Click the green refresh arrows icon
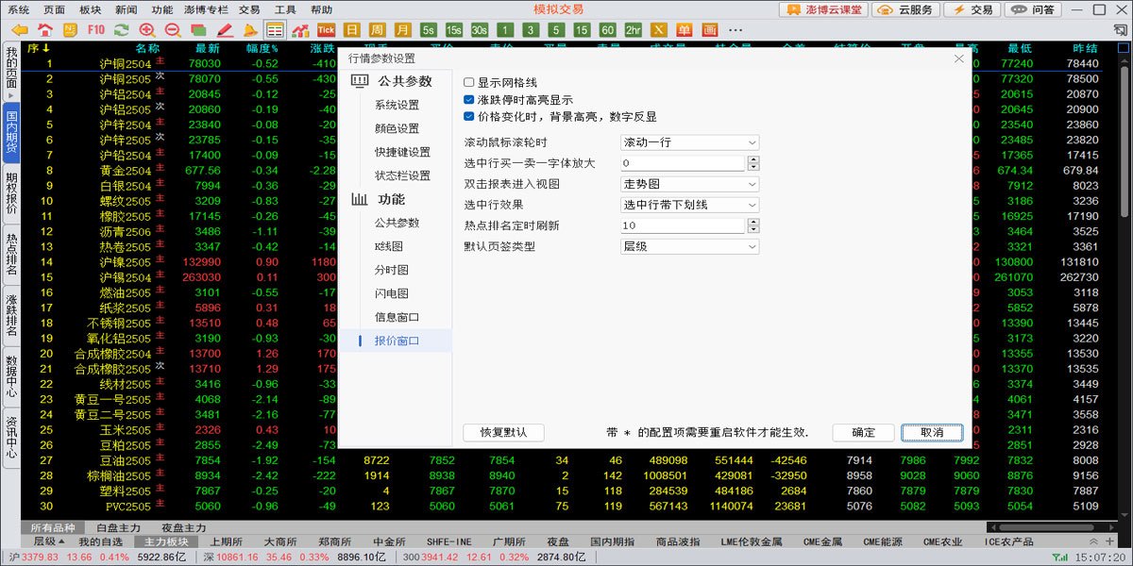1133x566 pixels. coord(121,30)
